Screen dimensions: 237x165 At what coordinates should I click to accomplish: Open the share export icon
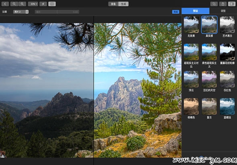coord(223,4)
